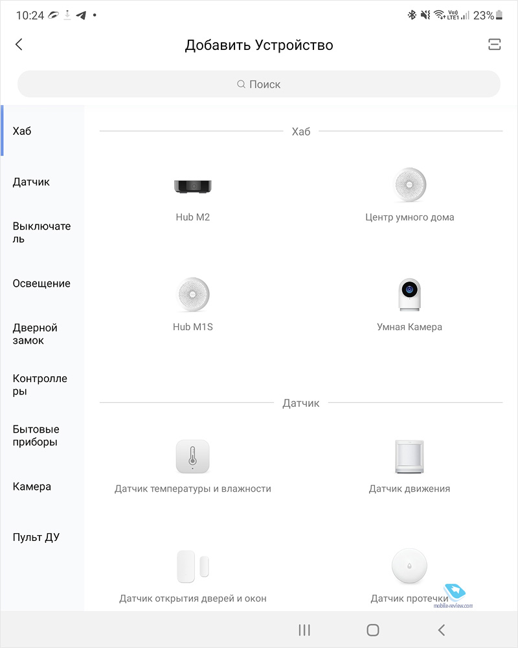Tap the search magnifier icon

click(x=242, y=84)
